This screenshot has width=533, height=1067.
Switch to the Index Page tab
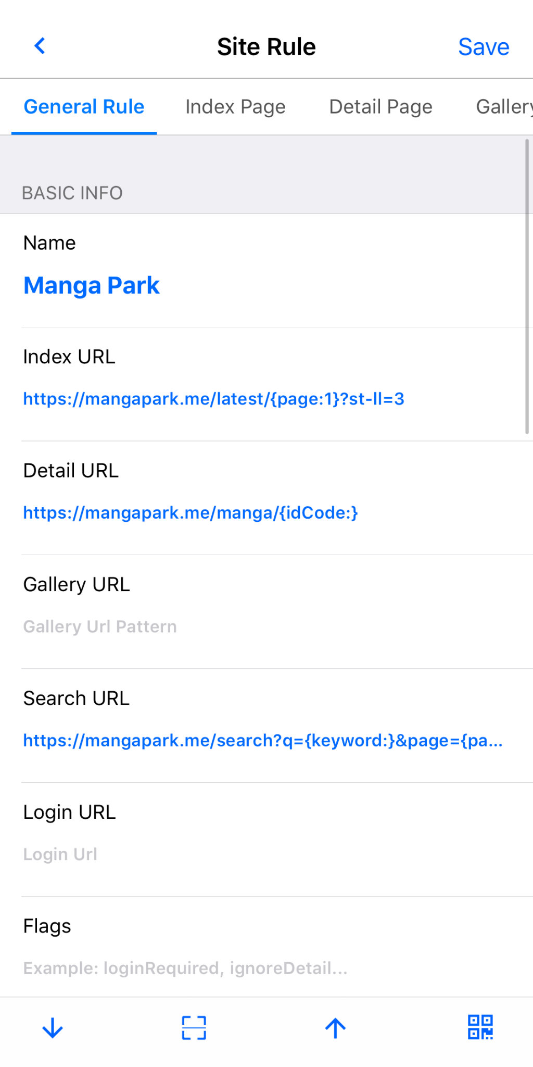(235, 107)
